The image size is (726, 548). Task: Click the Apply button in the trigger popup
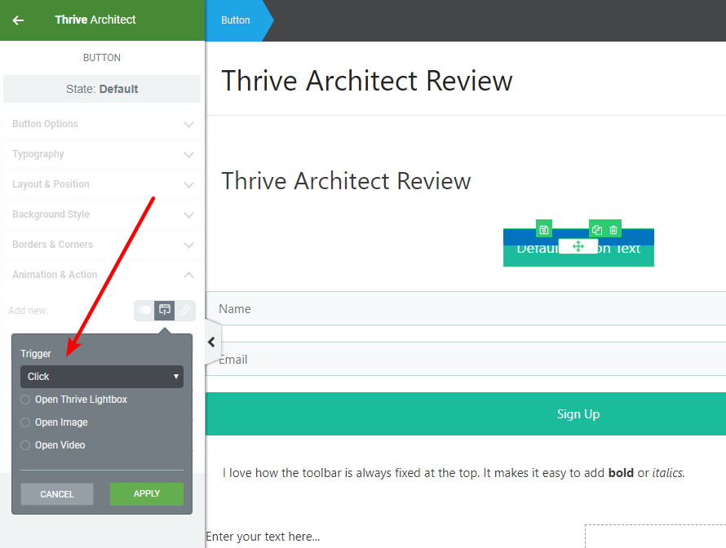[x=147, y=494]
